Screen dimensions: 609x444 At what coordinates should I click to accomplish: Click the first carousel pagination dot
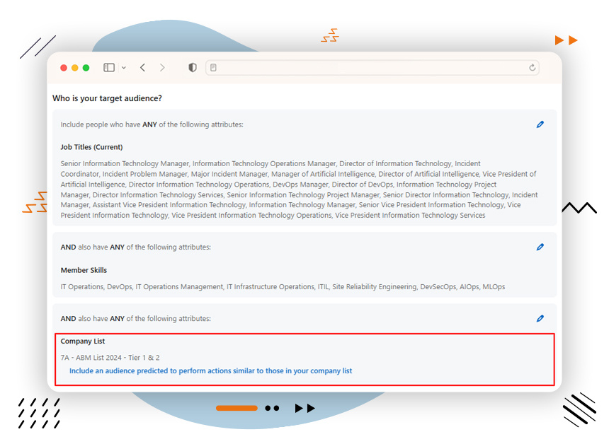tap(267, 408)
